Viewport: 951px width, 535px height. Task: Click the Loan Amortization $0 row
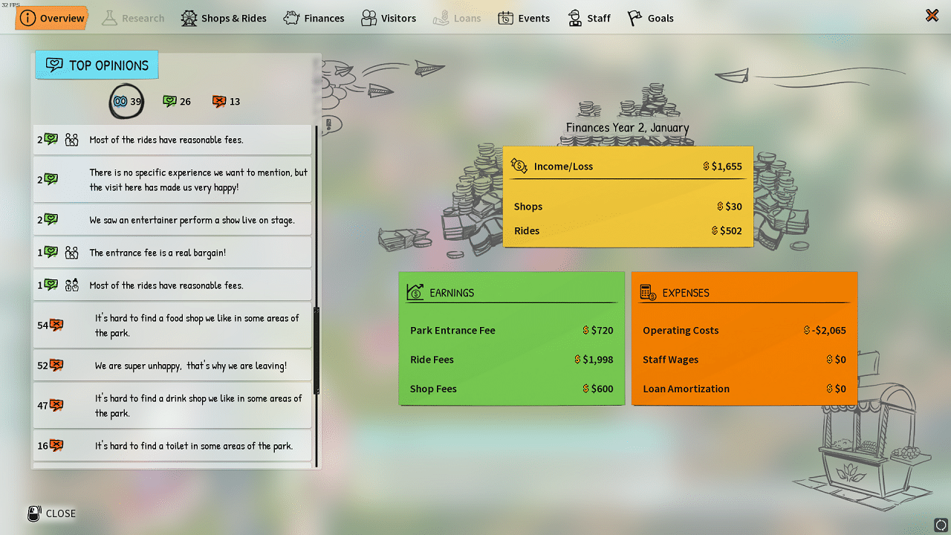744,389
